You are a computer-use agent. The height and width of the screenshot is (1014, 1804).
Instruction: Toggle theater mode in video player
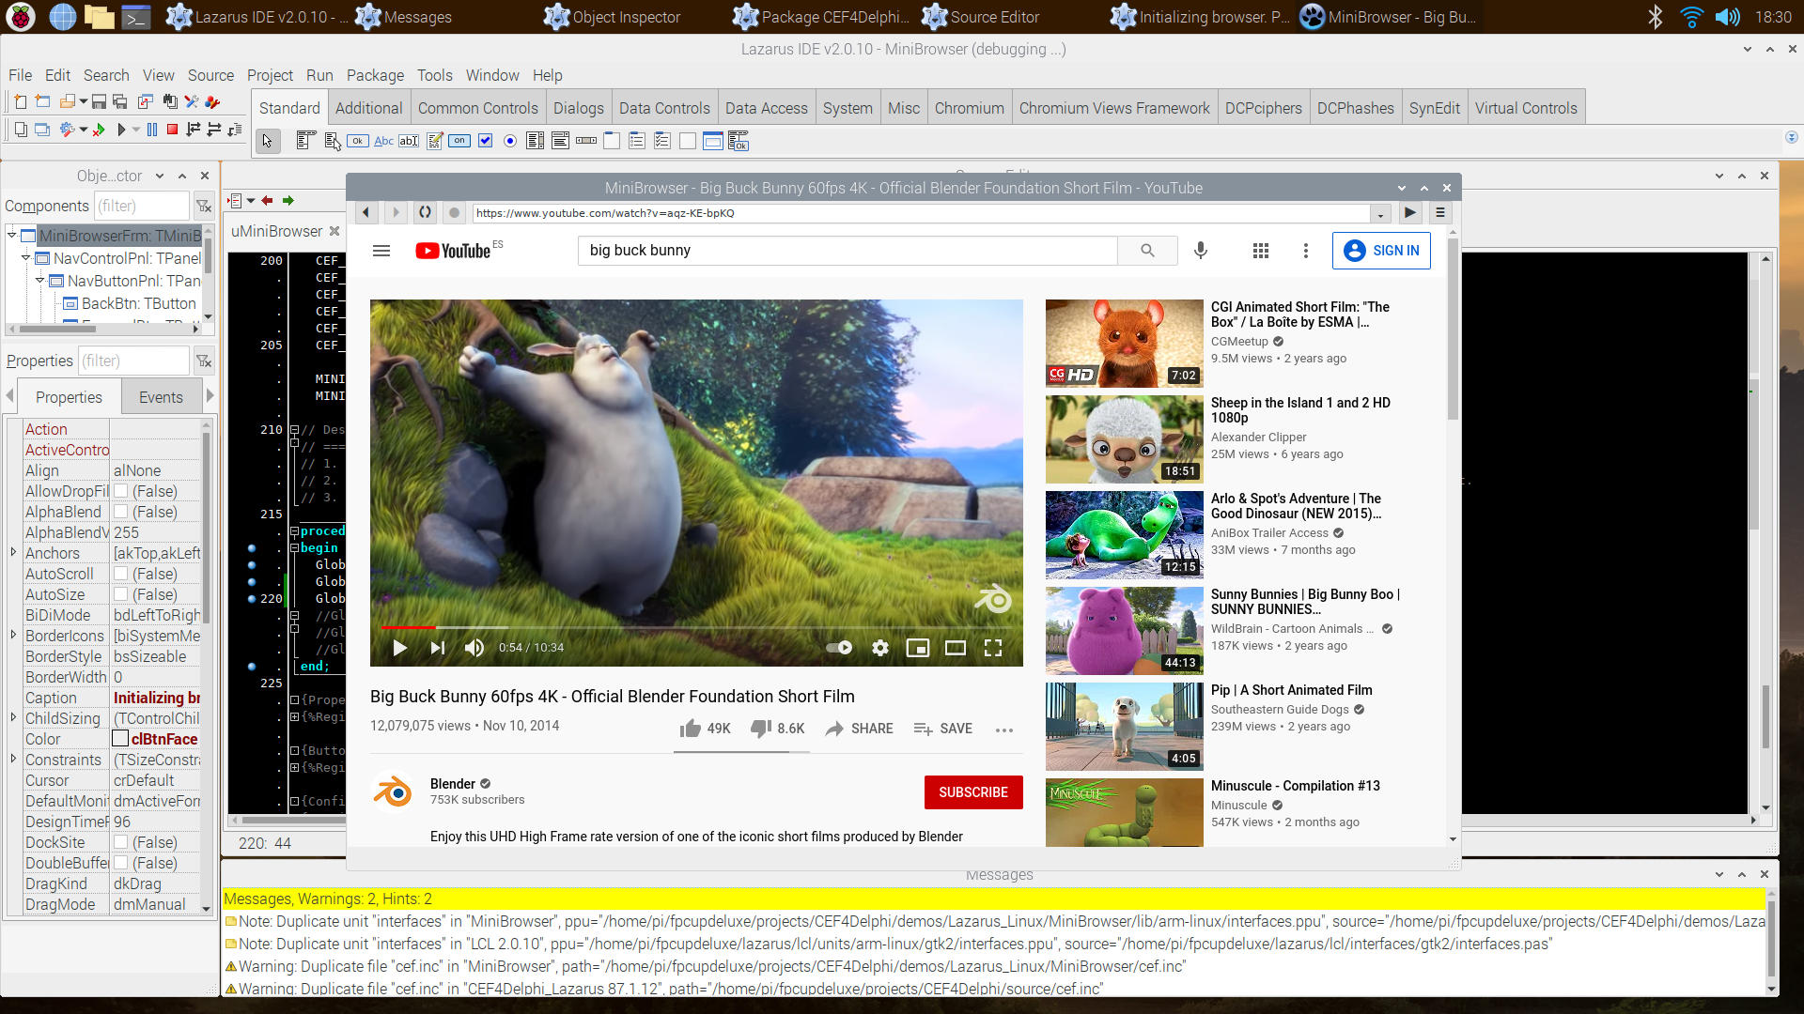pyautogui.click(x=956, y=648)
